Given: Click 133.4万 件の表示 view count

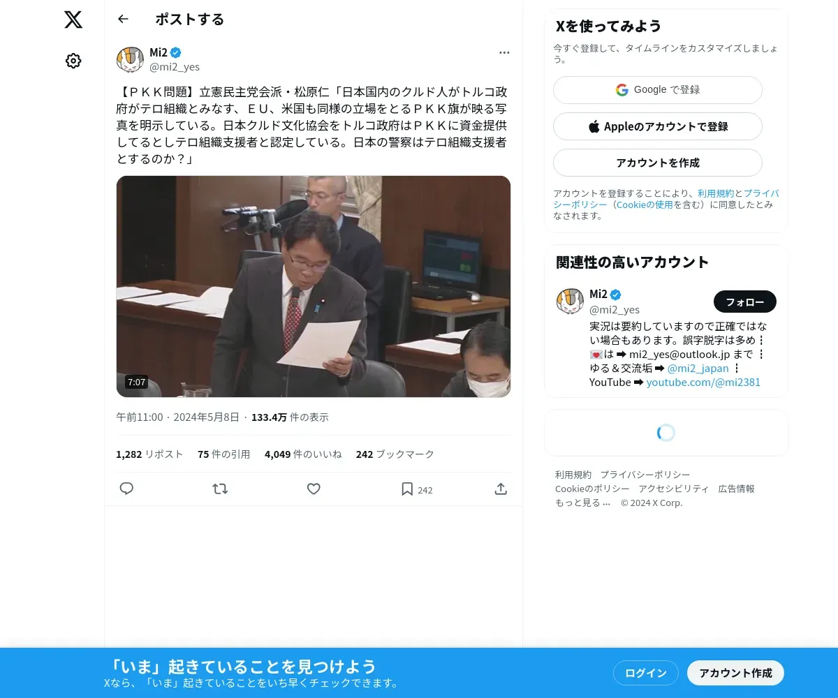Looking at the screenshot, I should point(290,417).
